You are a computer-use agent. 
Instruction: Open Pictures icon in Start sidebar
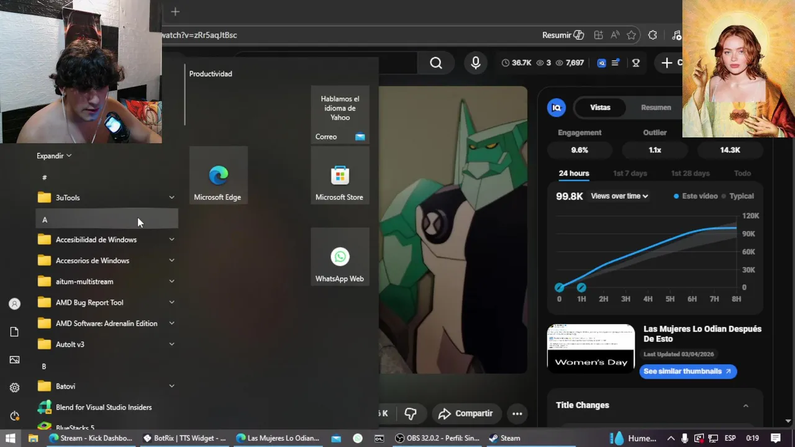tap(14, 360)
